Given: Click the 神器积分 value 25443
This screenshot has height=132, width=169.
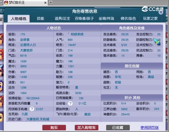Looking at the screenshot, I should (125, 114).
